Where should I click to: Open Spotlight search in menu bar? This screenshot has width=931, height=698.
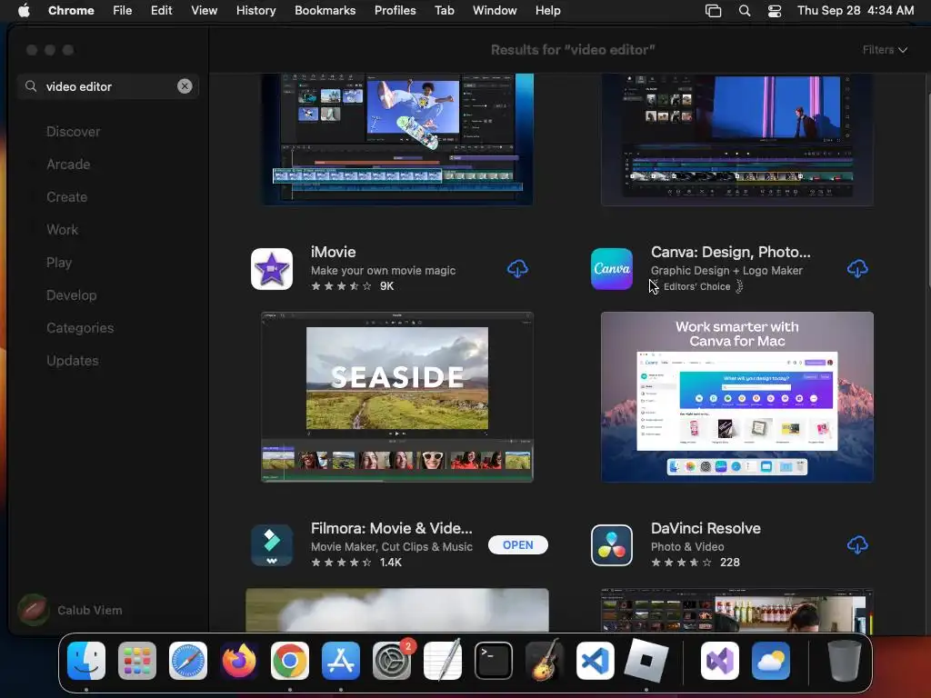pos(744,11)
